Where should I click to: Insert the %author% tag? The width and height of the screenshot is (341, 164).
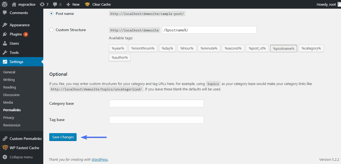pos(120,57)
